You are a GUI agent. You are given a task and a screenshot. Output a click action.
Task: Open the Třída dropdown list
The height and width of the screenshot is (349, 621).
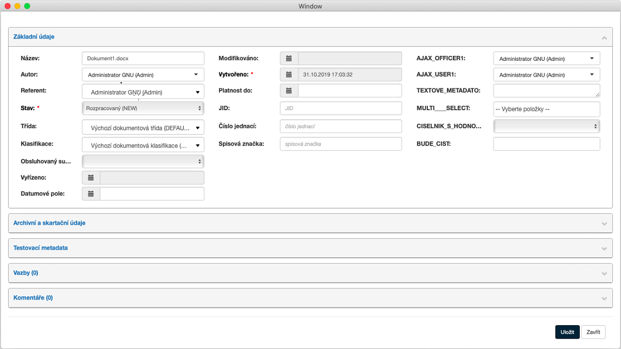pos(143,128)
